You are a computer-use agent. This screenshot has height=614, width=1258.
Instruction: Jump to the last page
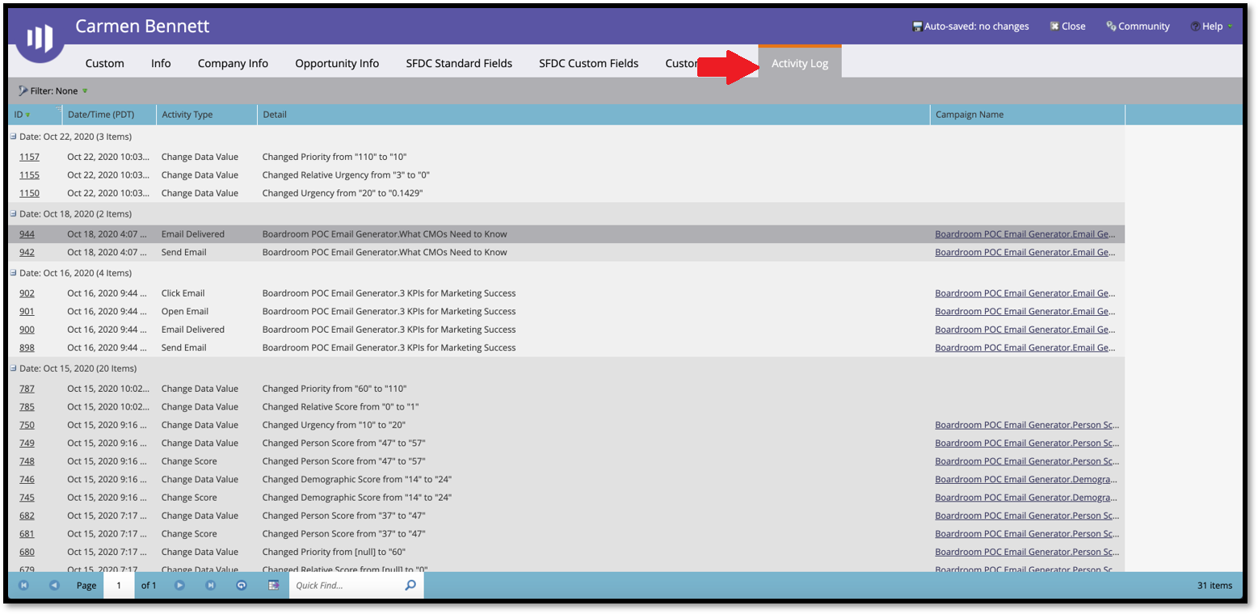[x=210, y=585]
